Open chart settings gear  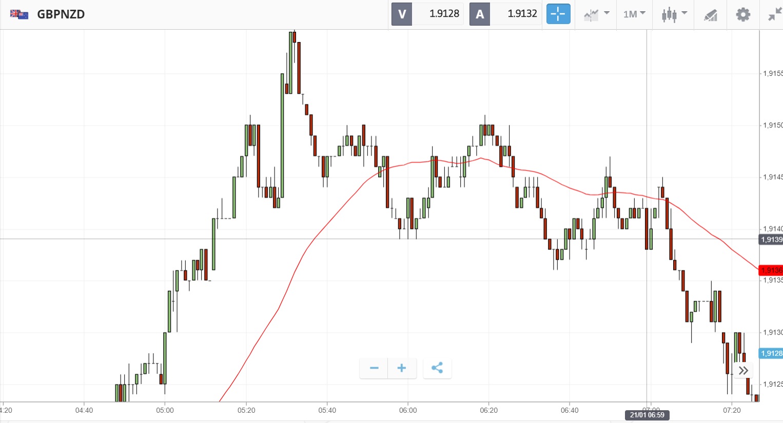click(x=743, y=14)
